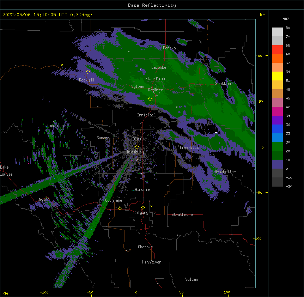Pick the red swatch in dBZ legend

277,49
